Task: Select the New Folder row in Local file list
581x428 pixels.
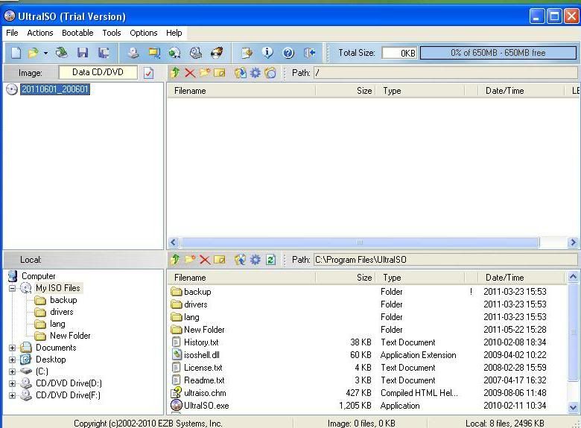Action: pyautogui.click(x=366, y=330)
